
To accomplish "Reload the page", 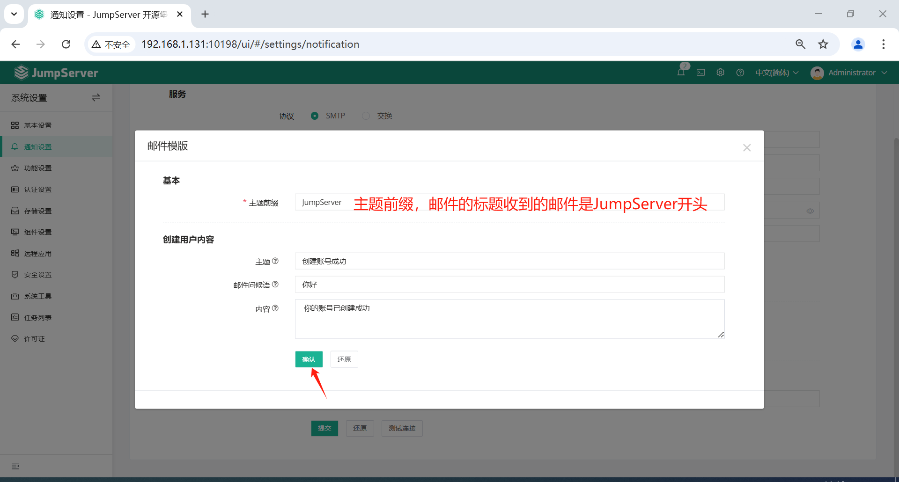I will (x=66, y=44).
